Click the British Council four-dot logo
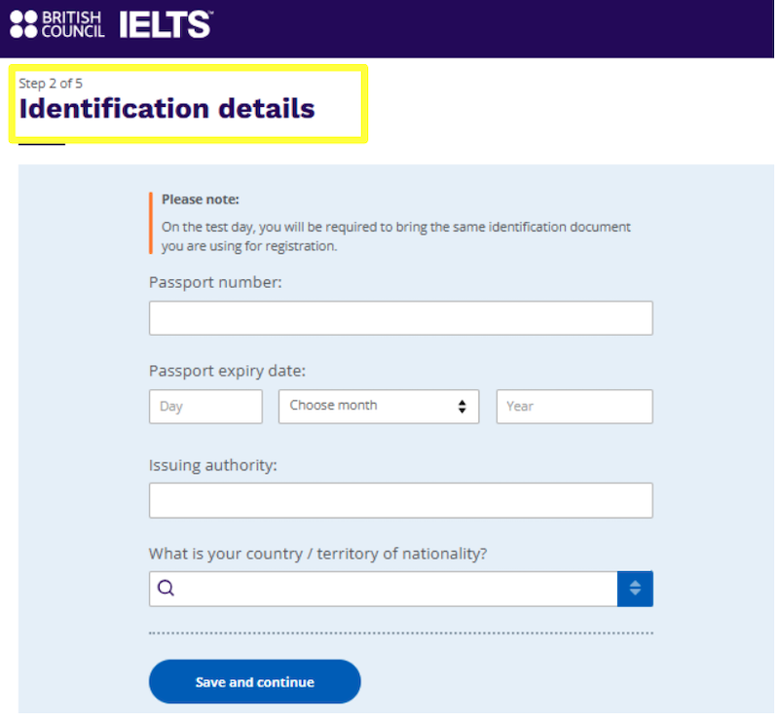This screenshot has height=719, width=779. click(x=23, y=23)
